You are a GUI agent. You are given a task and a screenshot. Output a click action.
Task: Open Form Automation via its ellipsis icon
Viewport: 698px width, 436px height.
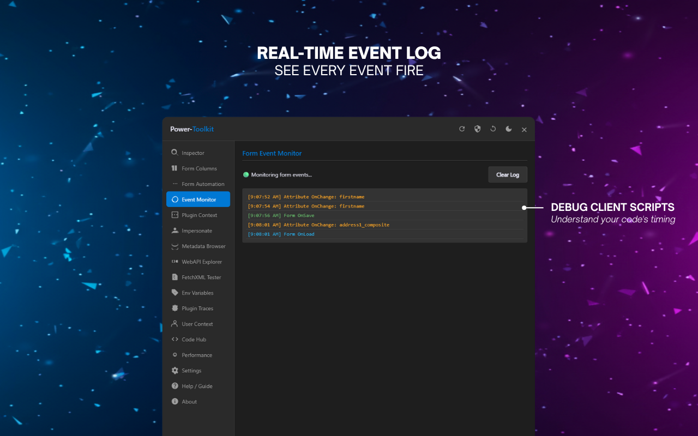pyautogui.click(x=174, y=184)
